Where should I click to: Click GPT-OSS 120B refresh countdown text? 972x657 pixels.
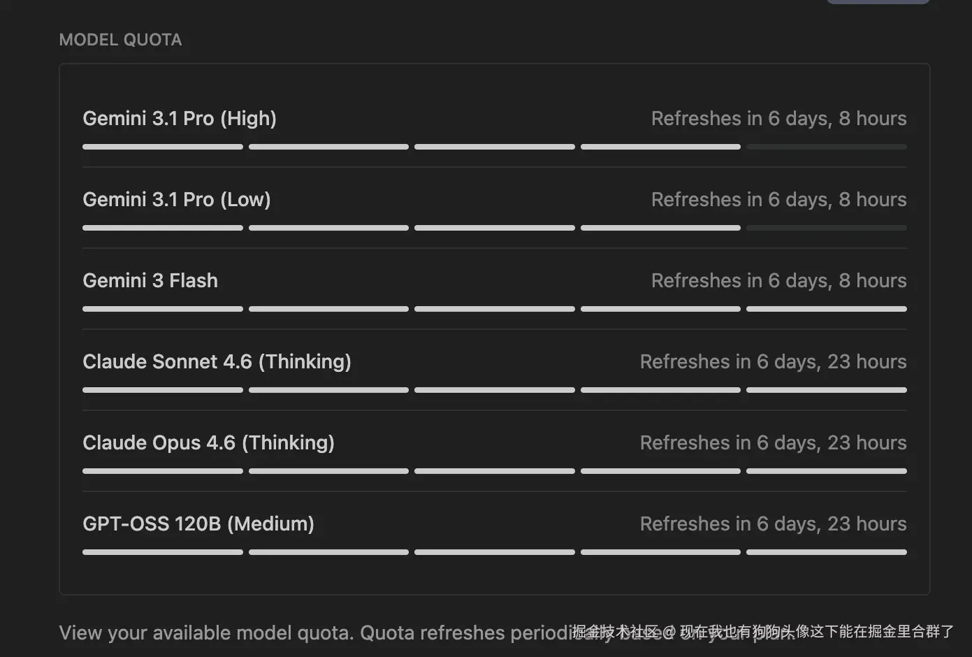(x=773, y=524)
